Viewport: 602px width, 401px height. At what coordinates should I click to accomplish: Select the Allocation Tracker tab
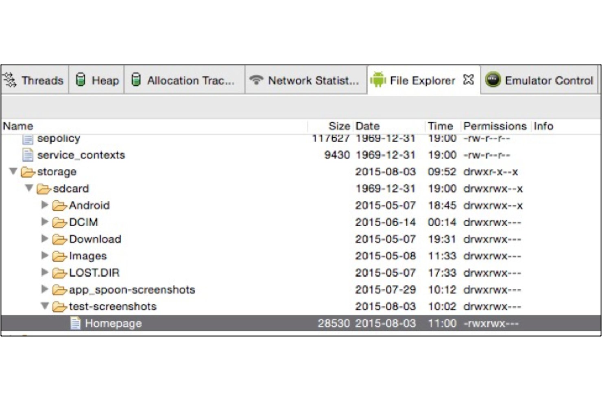[x=184, y=80]
